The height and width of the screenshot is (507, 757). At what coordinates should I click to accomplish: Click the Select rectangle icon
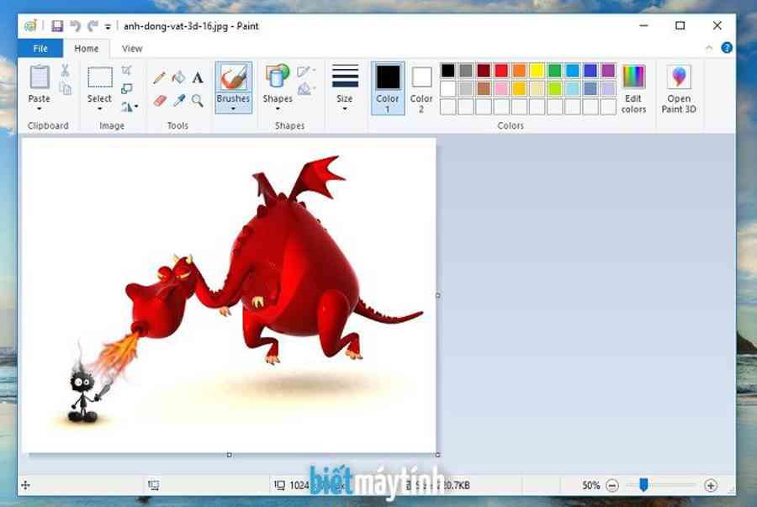coord(100,77)
